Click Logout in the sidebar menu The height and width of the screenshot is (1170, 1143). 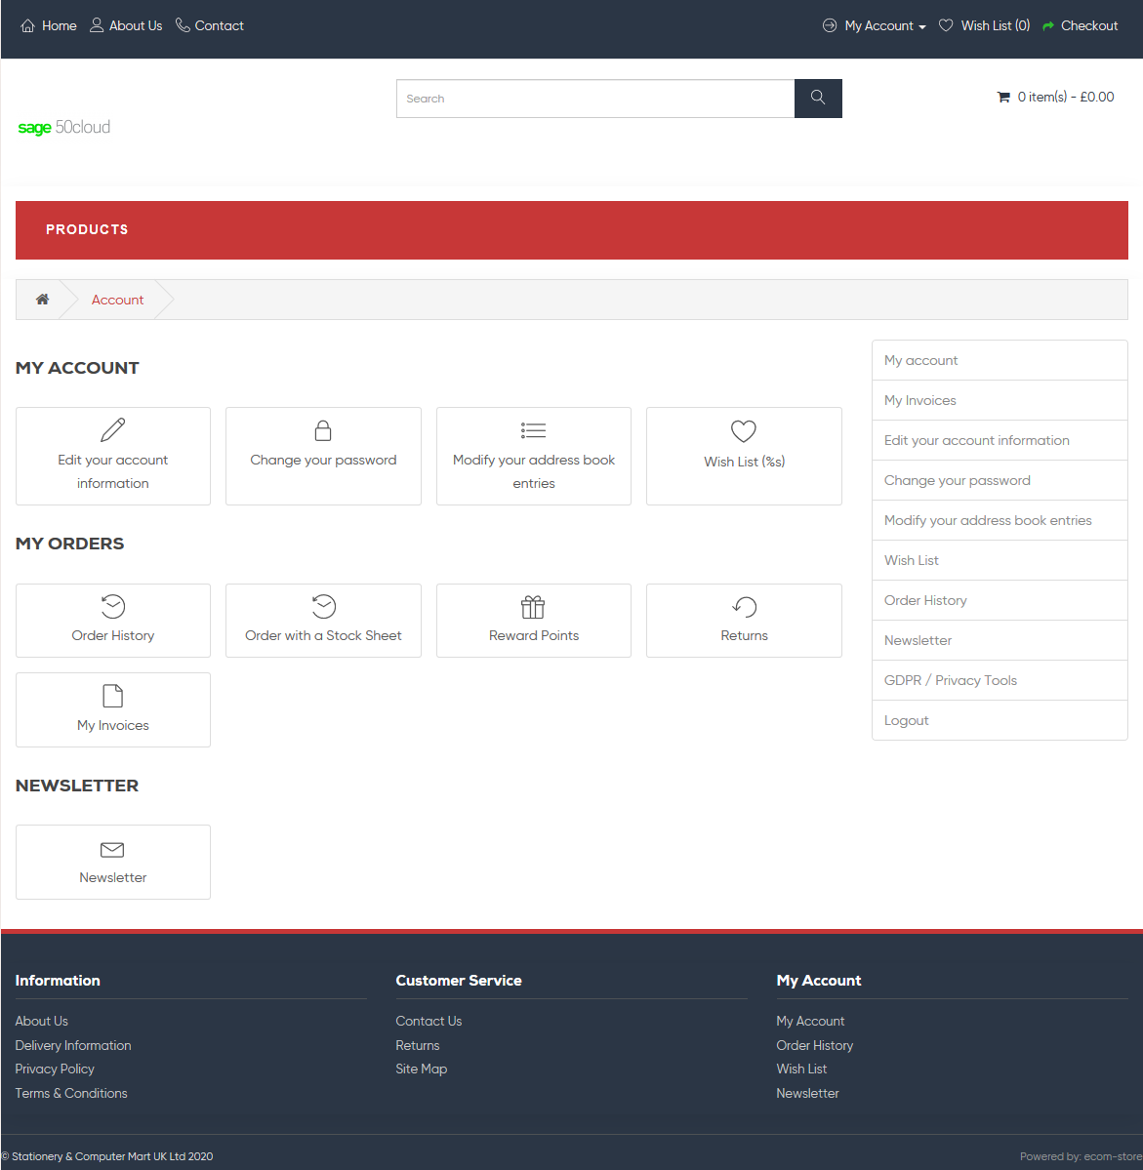point(906,720)
